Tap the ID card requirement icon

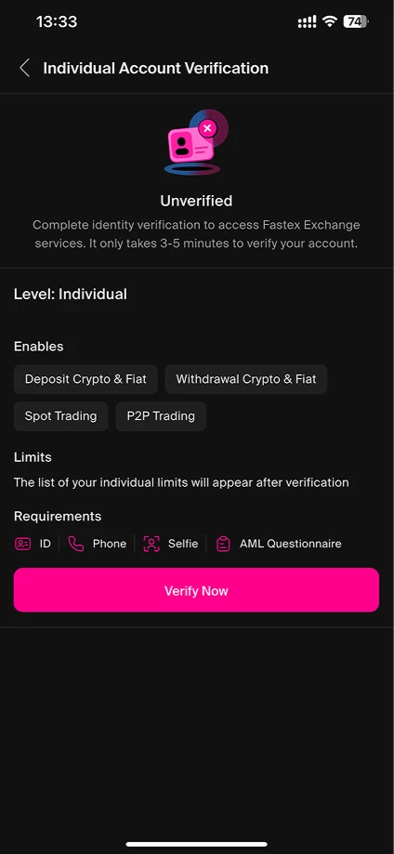[x=22, y=544]
